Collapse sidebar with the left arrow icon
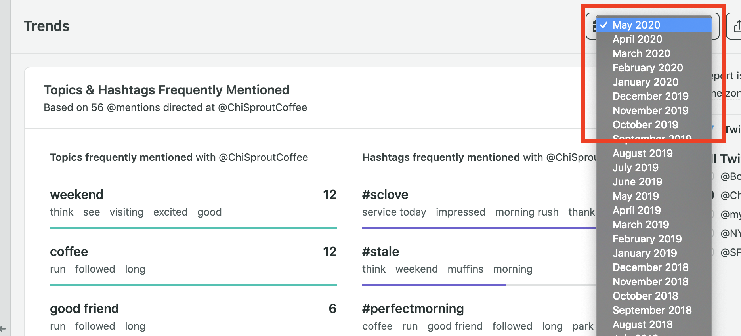The image size is (741, 336). (x=3, y=328)
